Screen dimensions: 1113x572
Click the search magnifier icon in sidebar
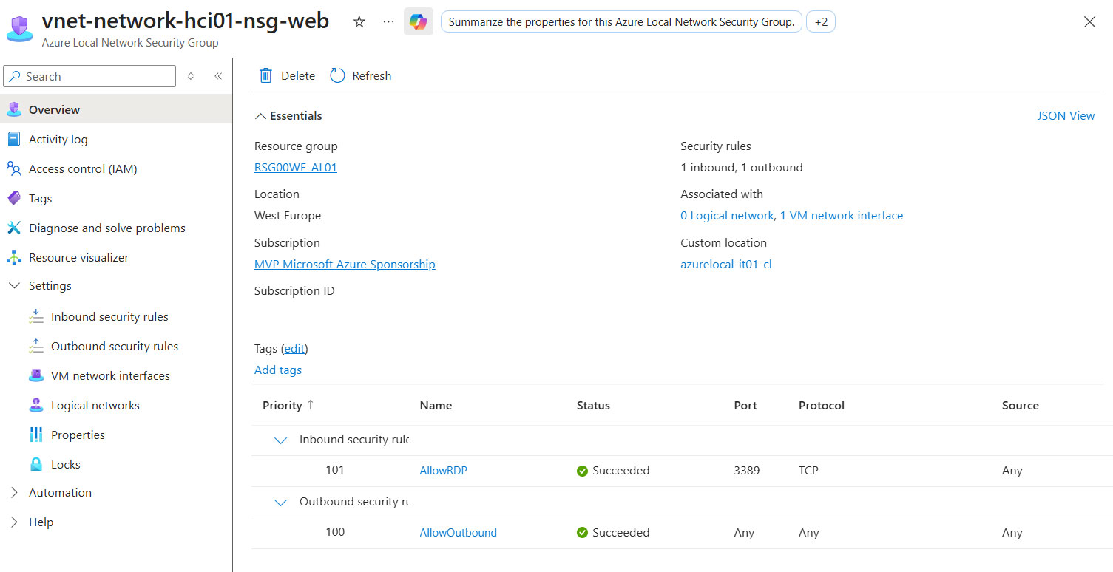(x=15, y=76)
